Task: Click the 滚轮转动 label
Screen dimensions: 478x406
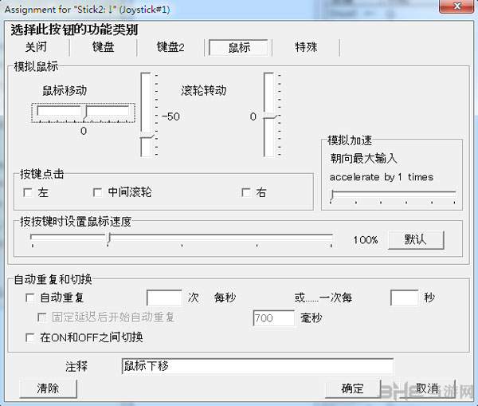Action: 204,91
